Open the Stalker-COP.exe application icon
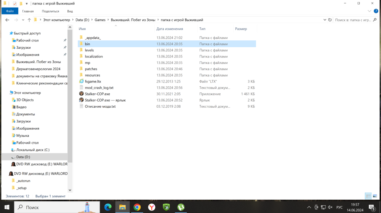Screen dimensions: 381x213 click(x=82, y=94)
